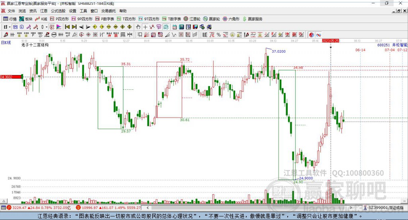Select the P四方形 square tool
This screenshot has height=220, width=408.
(x=59, y=19)
